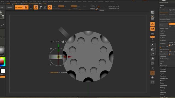Open the Zplugin menu
Viewport: 175px width, 98px height.
(107, 2)
